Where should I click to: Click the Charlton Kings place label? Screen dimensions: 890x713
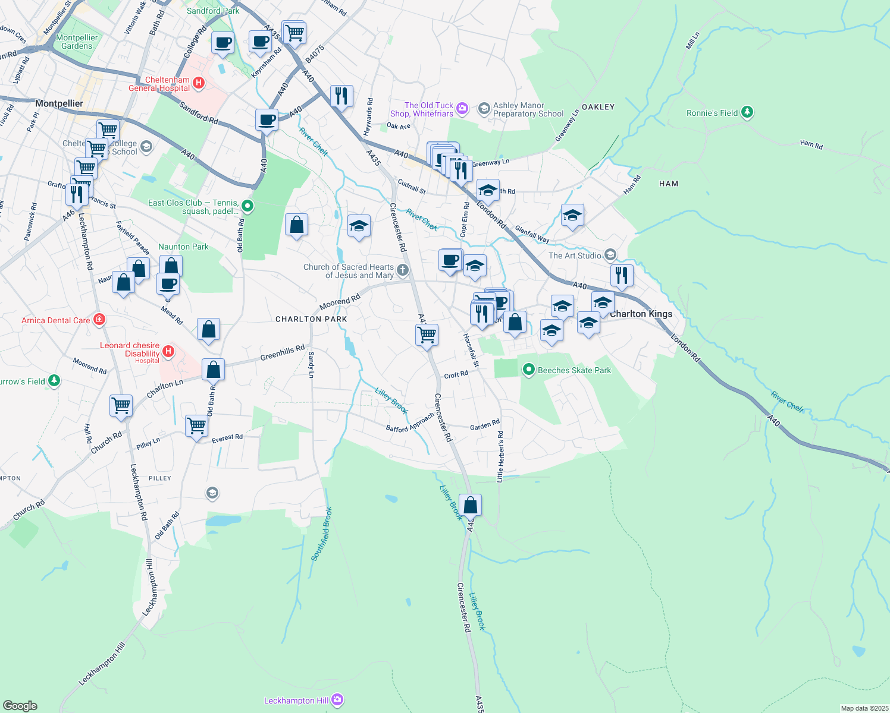[x=641, y=314]
